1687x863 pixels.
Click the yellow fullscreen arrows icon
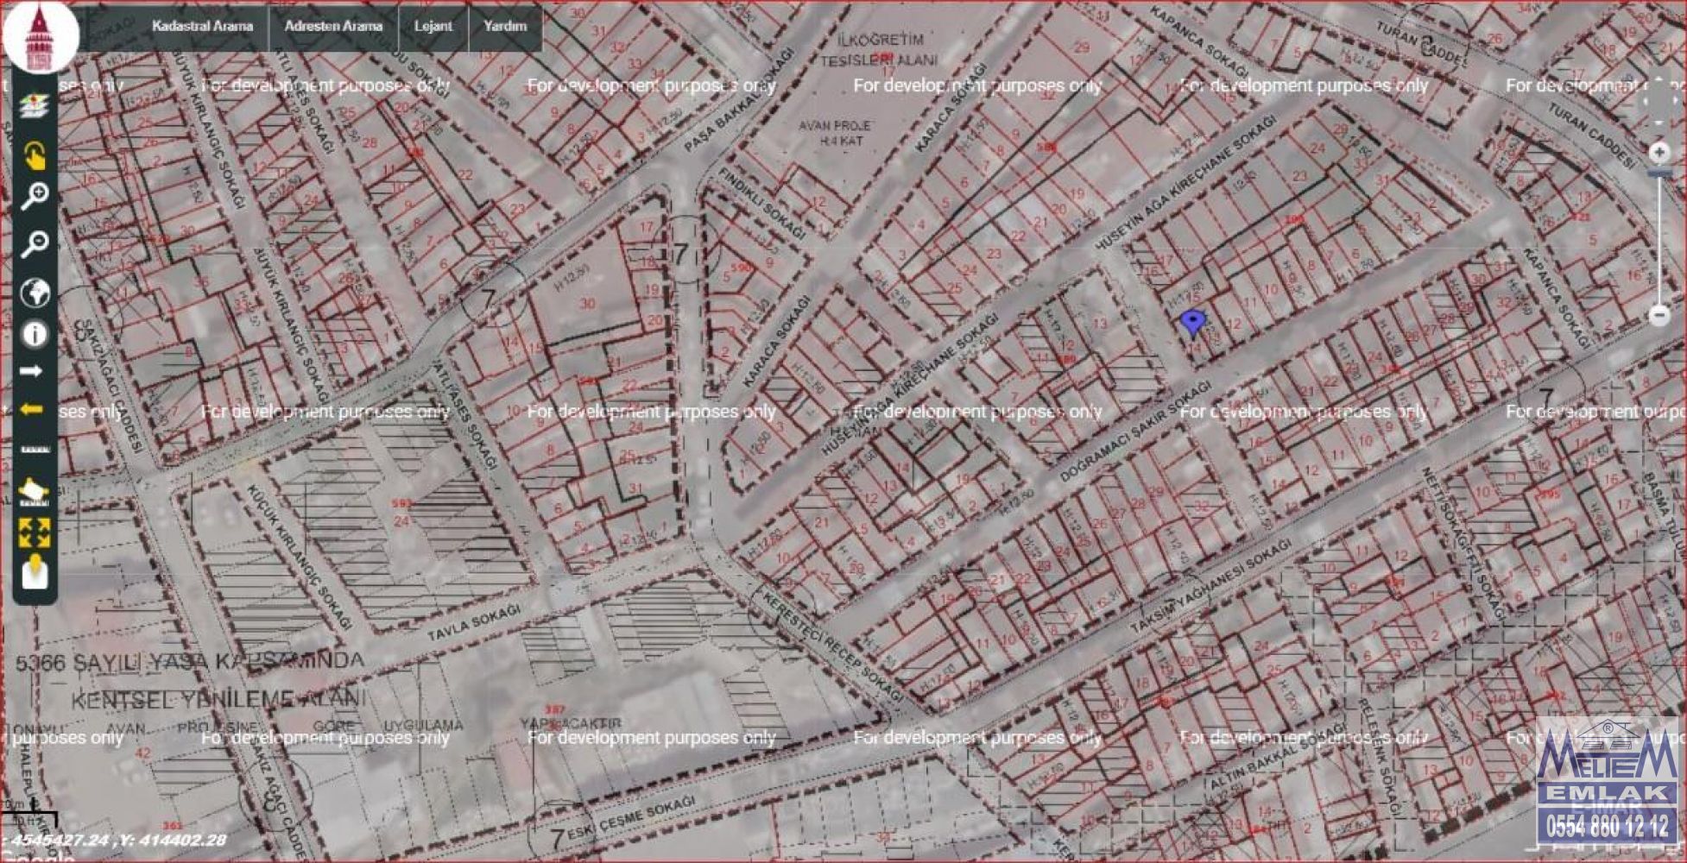[35, 532]
